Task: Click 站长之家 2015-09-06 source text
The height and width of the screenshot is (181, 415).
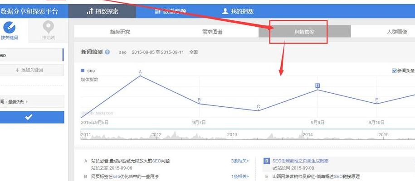Action: (112, 168)
